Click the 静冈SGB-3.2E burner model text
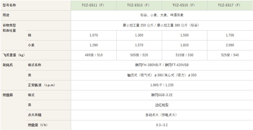The image size is (253, 130). (162, 95)
